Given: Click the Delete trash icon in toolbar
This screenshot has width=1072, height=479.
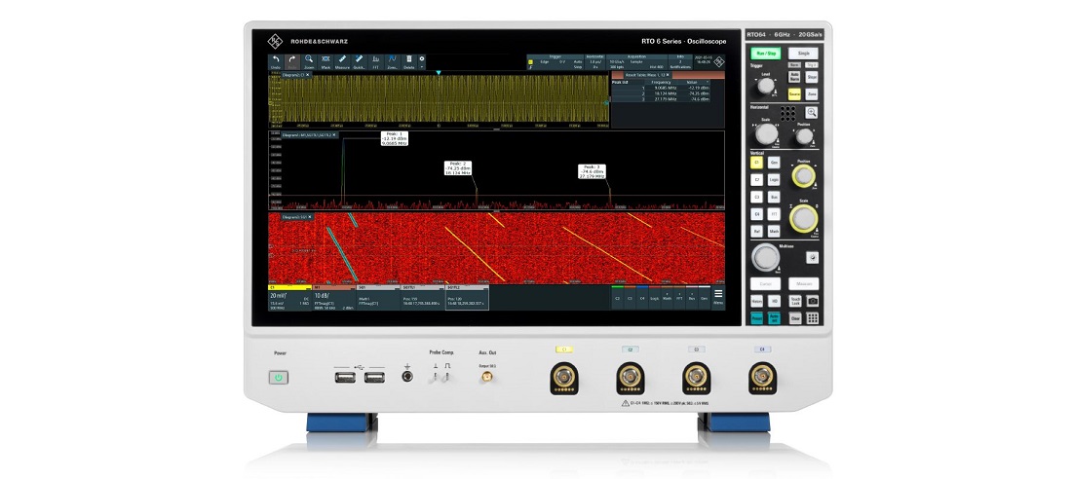Looking at the screenshot, I should point(409,61).
